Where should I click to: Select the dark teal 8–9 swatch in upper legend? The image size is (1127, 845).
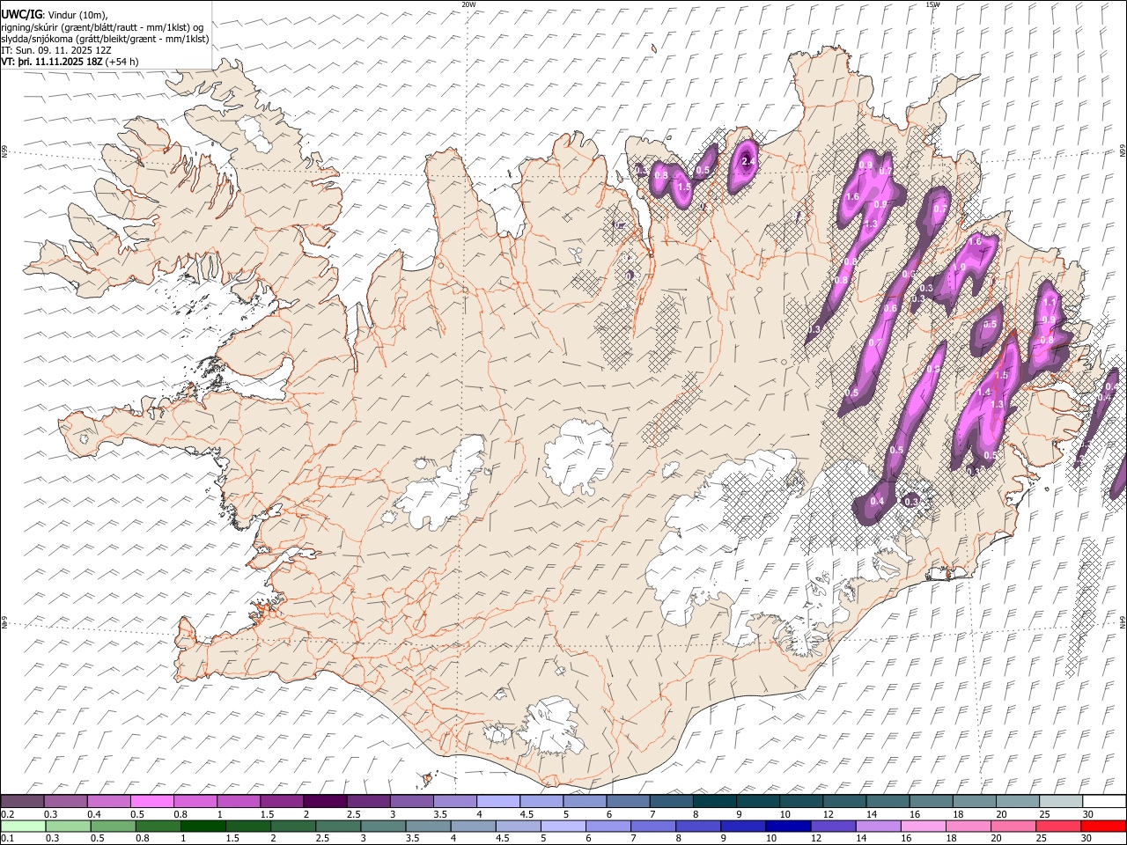click(x=714, y=802)
